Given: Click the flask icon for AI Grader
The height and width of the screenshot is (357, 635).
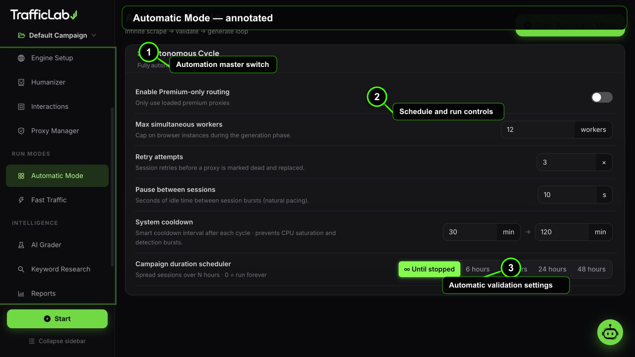Looking at the screenshot, I should coord(21,245).
